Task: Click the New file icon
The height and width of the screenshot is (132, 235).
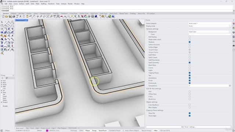Action: pyautogui.click(x=3, y=16)
